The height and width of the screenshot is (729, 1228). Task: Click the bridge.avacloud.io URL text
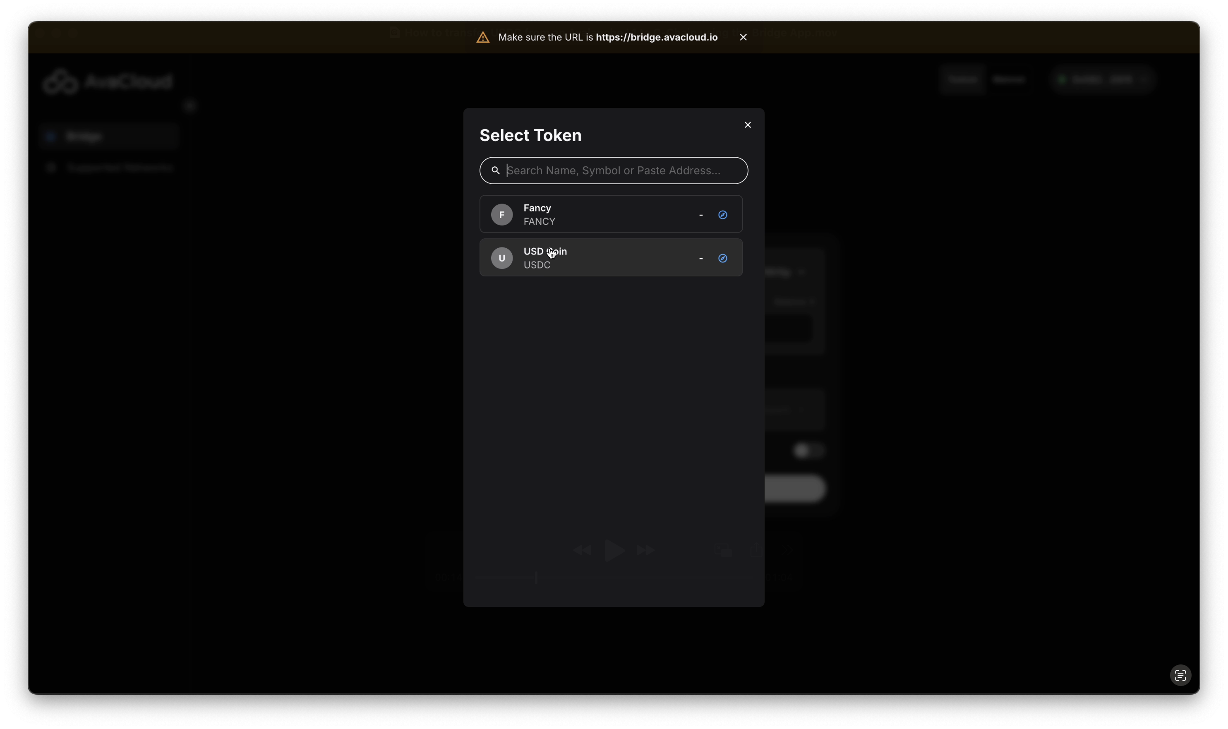click(656, 37)
